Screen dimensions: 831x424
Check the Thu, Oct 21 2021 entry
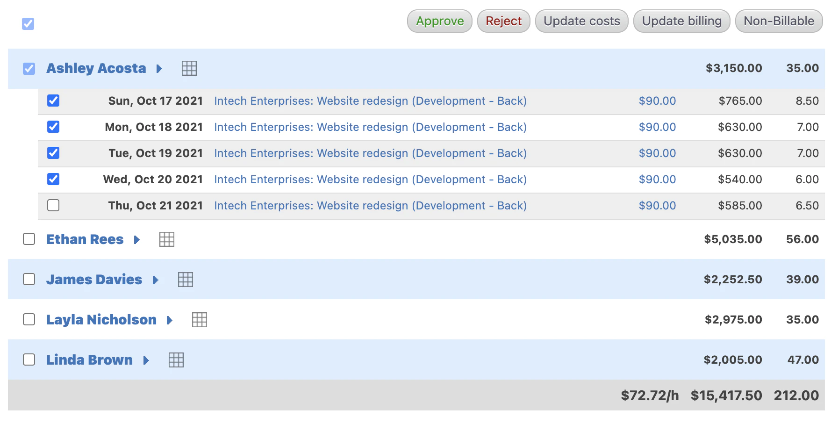click(53, 205)
